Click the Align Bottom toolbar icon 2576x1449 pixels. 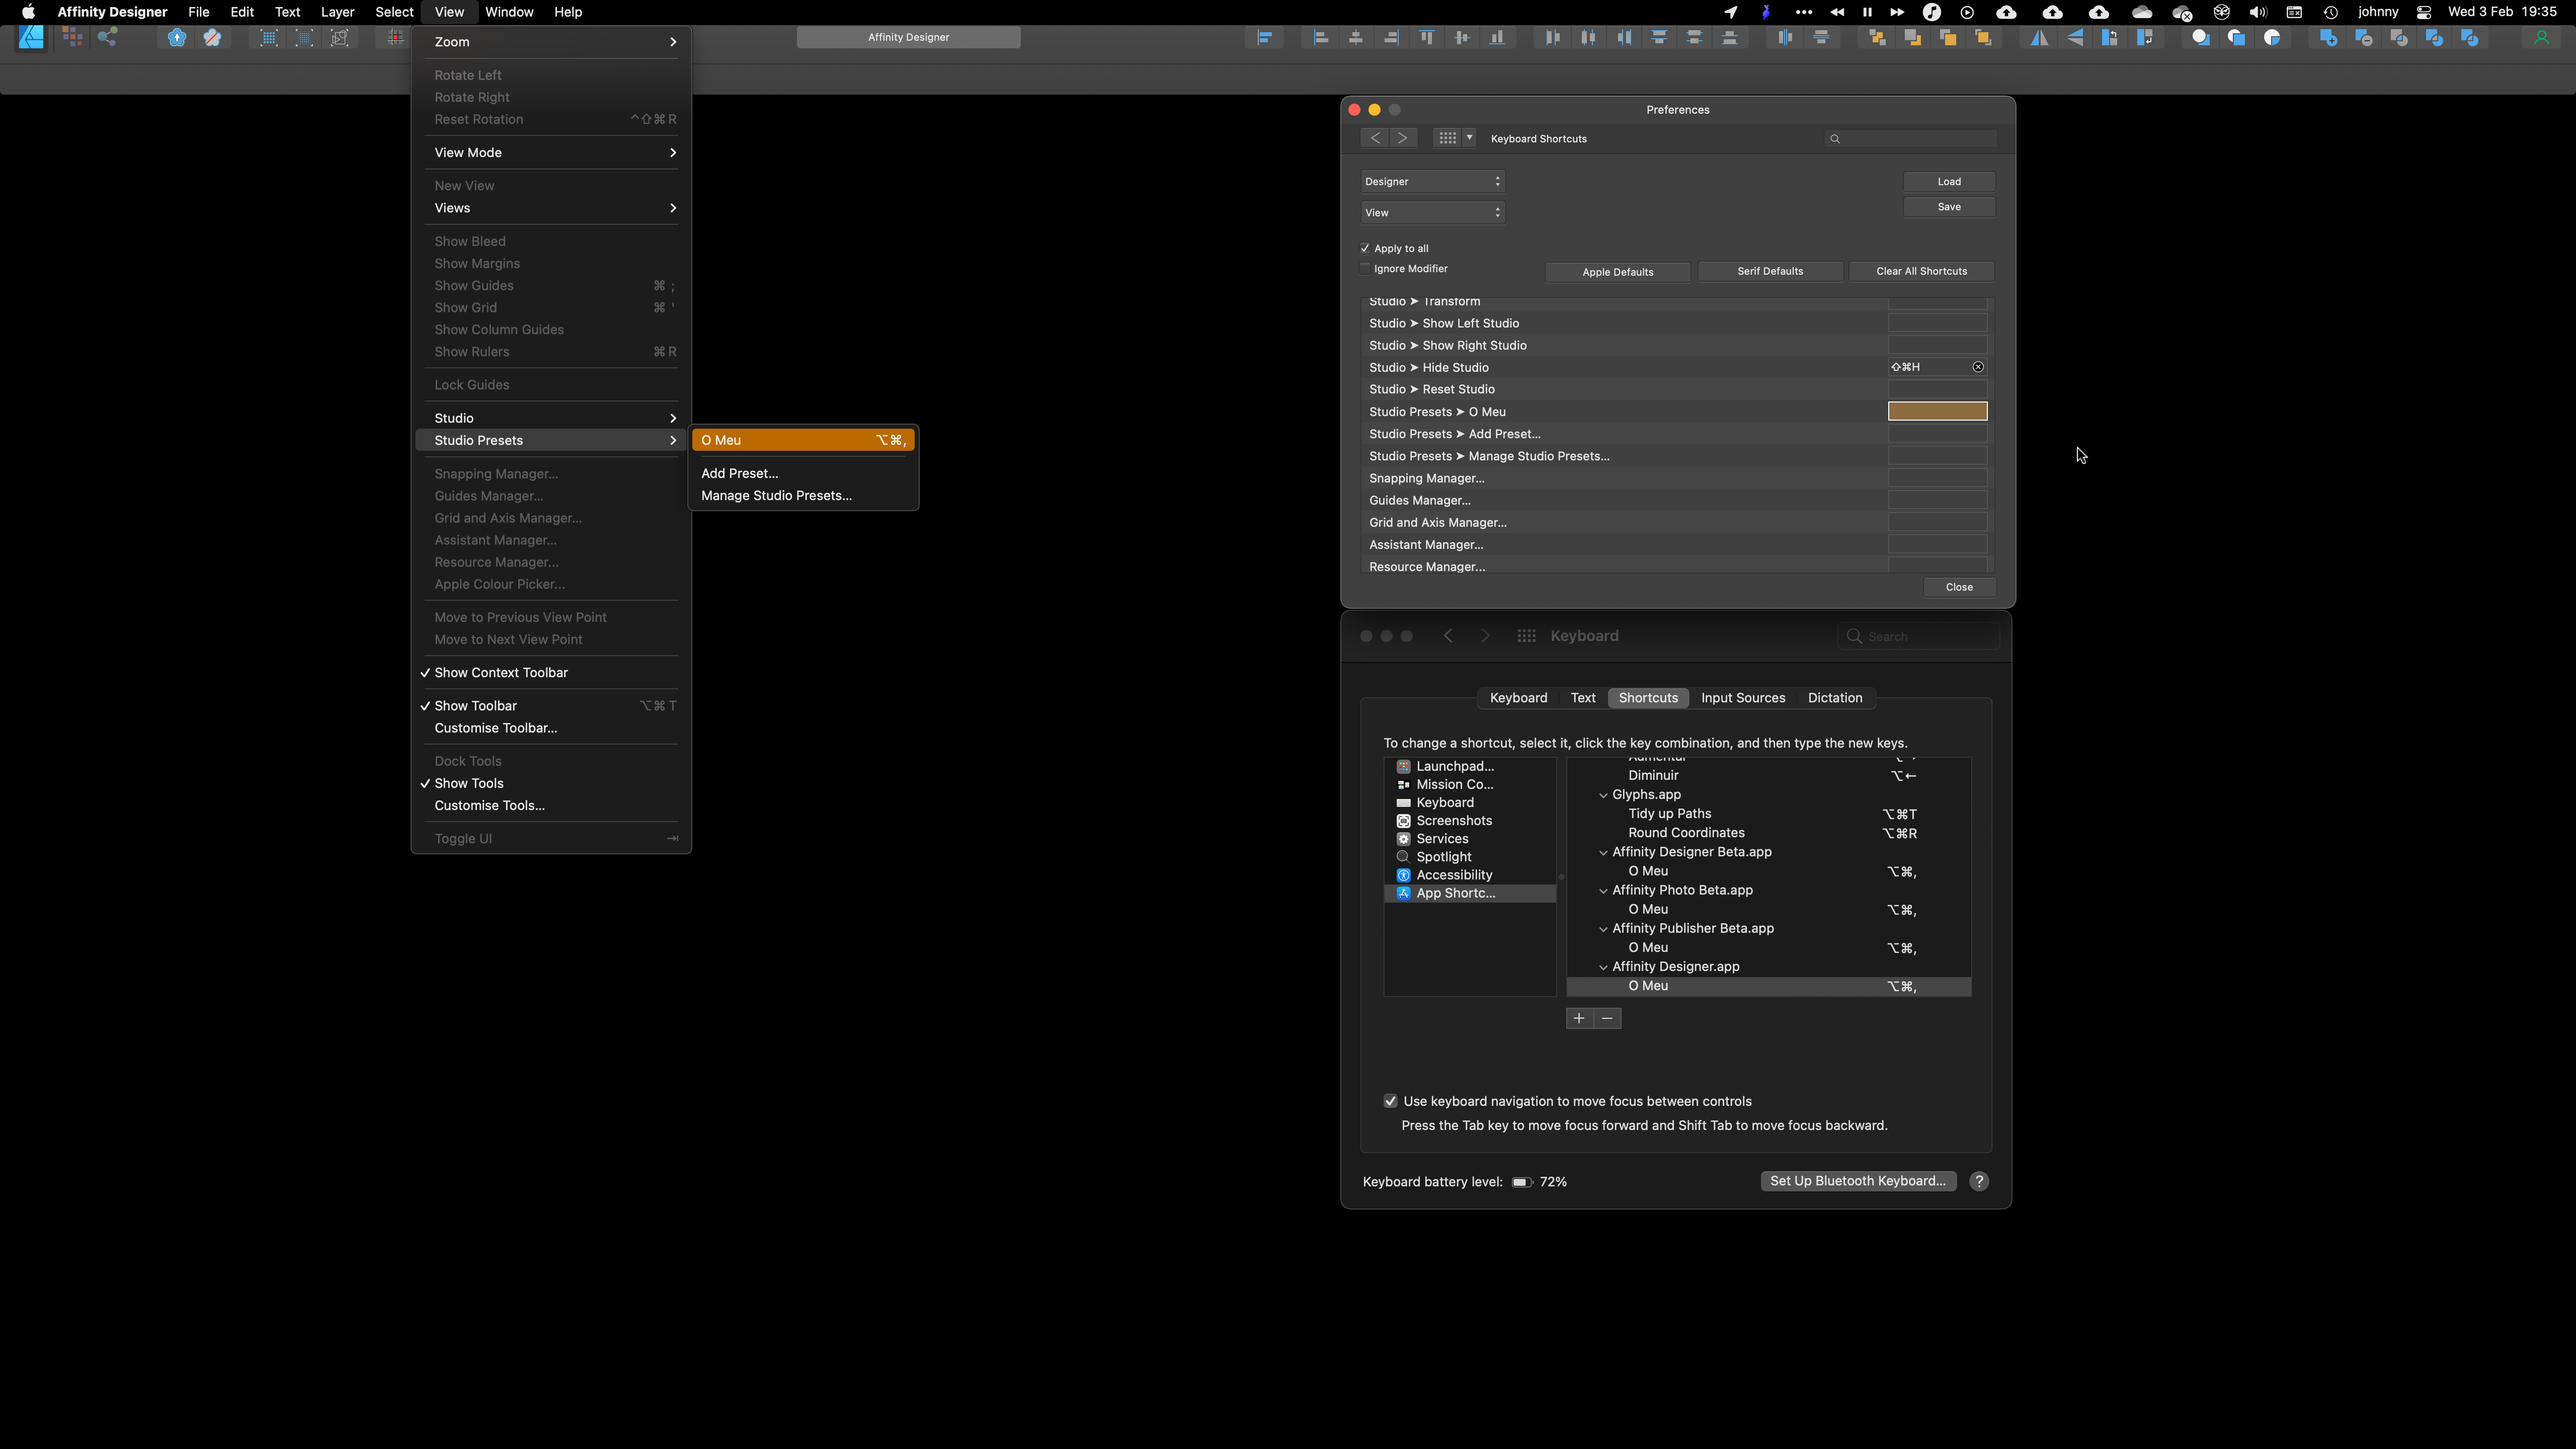1497,38
